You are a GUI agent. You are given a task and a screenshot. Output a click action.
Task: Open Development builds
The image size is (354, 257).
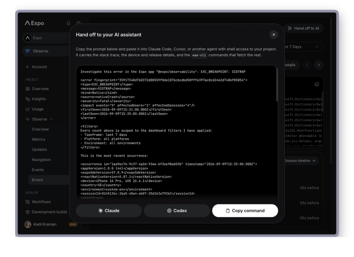(46, 212)
